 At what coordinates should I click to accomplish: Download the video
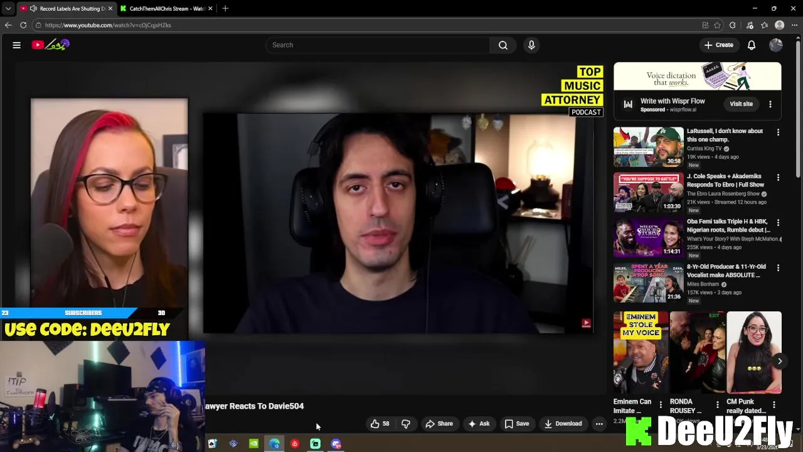point(563,424)
